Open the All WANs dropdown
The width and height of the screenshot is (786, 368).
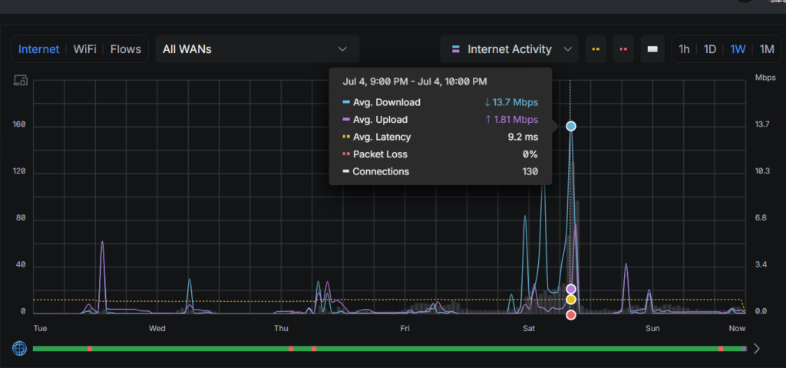tap(257, 49)
